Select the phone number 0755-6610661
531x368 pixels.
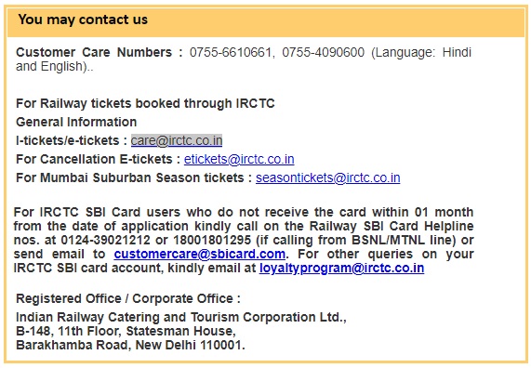click(x=231, y=52)
